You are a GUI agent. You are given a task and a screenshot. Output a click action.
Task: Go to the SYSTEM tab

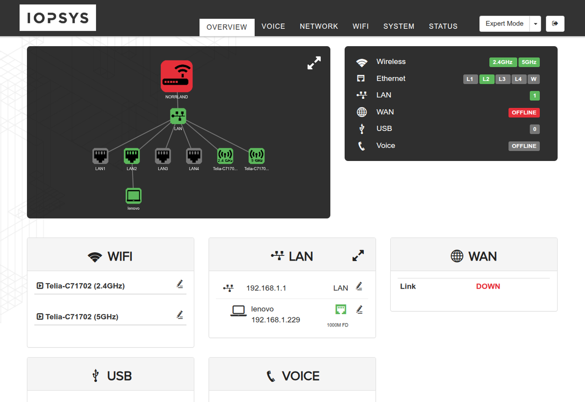click(x=399, y=27)
